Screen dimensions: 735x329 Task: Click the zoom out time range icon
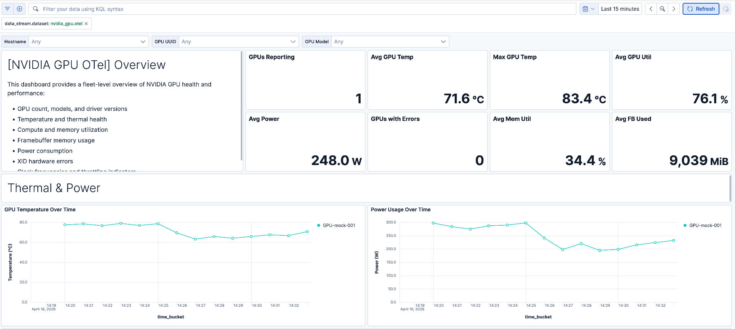(663, 9)
